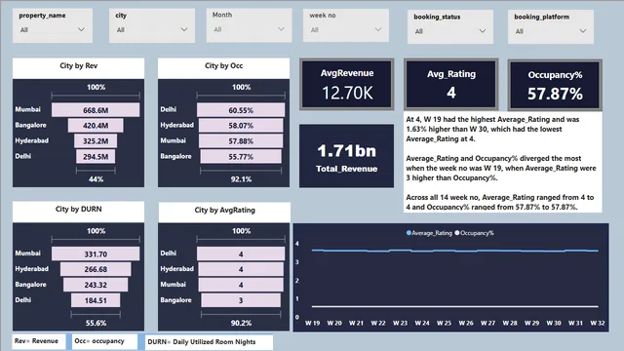The width and height of the screenshot is (624, 351).
Task: Click the 90.2% label under City by AvgRating
Action: click(241, 323)
